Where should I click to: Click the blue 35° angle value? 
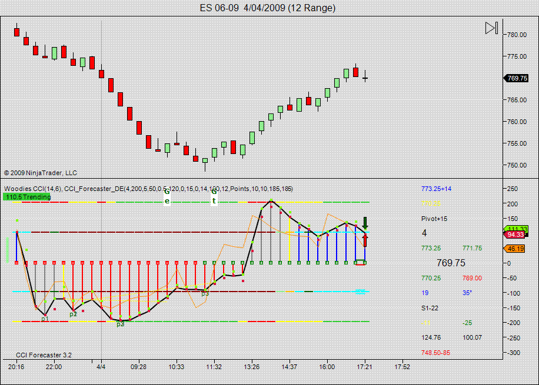point(467,293)
